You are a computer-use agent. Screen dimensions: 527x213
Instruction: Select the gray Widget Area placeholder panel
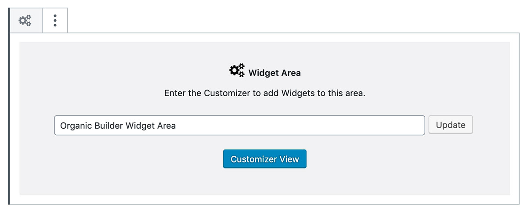point(265,119)
